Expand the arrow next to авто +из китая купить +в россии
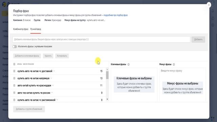217x122 pixels. pos(52,93)
